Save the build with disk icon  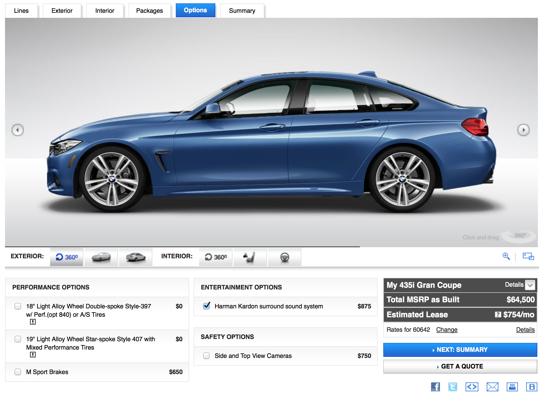click(531, 387)
